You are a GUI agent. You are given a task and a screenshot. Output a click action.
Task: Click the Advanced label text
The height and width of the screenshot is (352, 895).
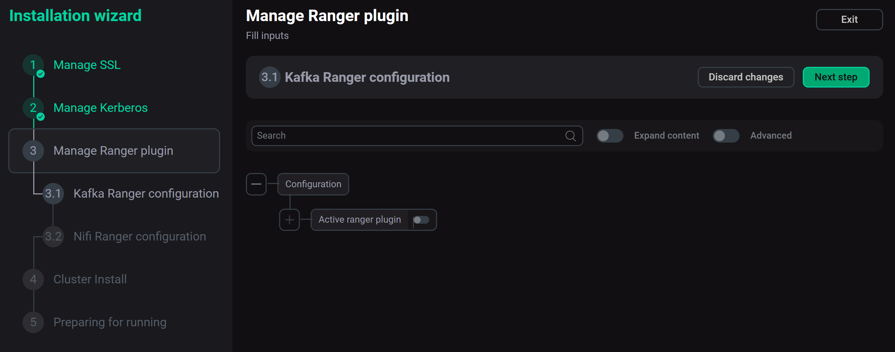point(771,136)
